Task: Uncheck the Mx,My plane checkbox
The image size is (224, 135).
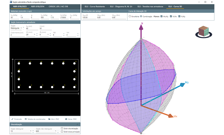Action: [162, 16]
